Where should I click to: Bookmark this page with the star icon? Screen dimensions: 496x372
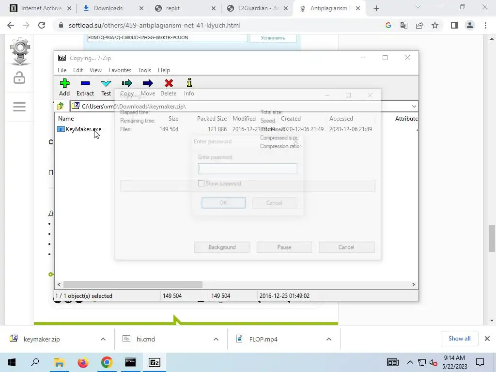pos(435,25)
